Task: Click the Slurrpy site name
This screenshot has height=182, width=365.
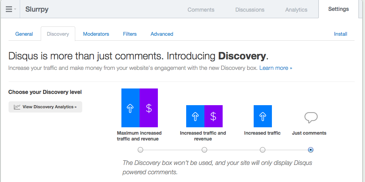Action: coord(37,9)
